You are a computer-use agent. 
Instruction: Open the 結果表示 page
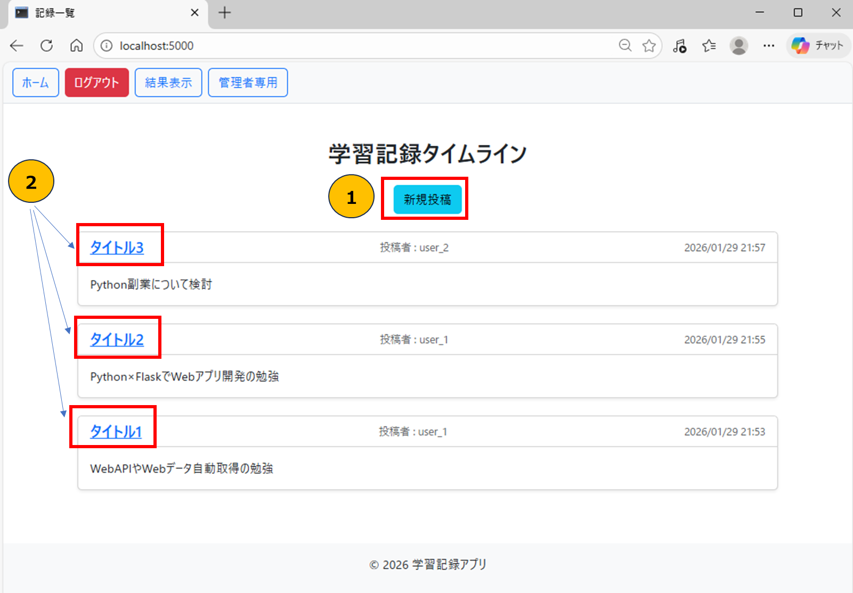(168, 83)
